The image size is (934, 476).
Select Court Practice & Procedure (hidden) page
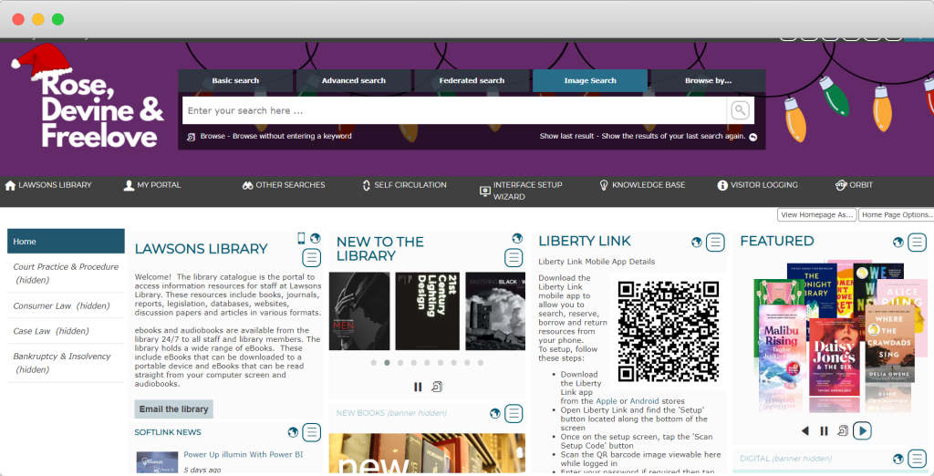pos(66,274)
